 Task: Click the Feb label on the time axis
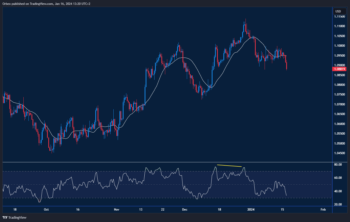(x=323, y=210)
